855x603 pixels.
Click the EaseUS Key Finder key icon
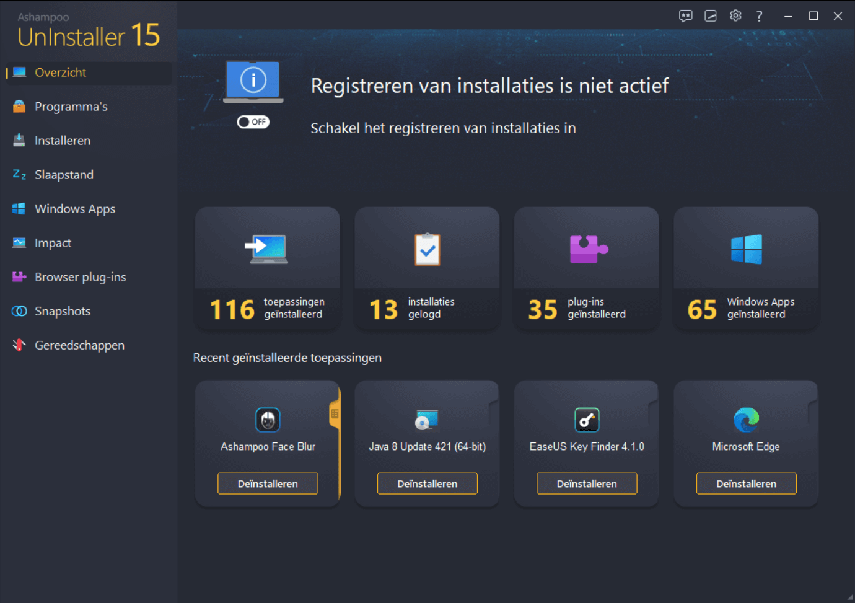587,420
